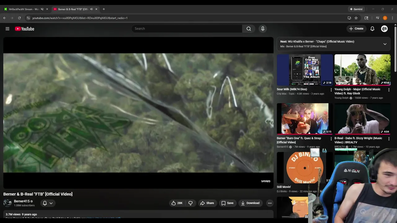Open a new browser tab
The width and height of the screenshot is (397, 223).
click(104, 9)
